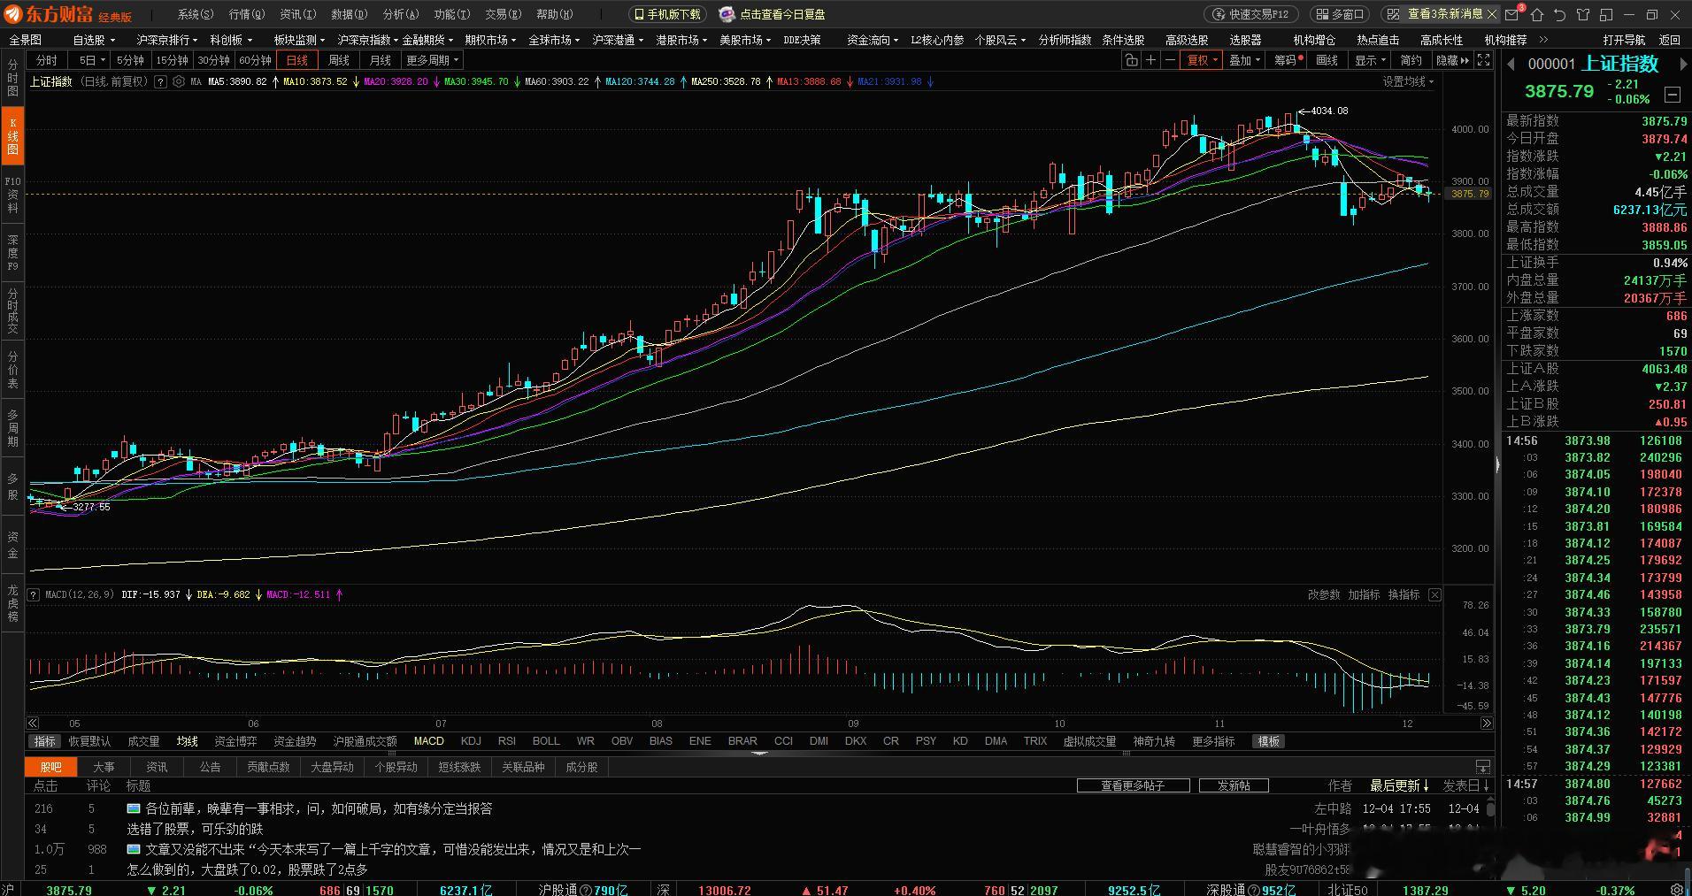
Task: Click the 手机版下载 mobile download button
Action: 668,14
